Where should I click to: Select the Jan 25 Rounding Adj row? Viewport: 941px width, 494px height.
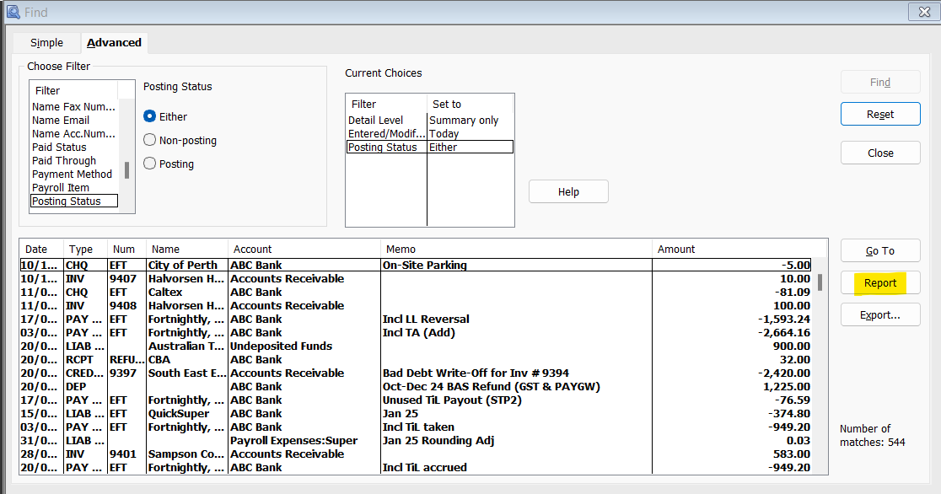pyautogui.click(x=416, y=441)
